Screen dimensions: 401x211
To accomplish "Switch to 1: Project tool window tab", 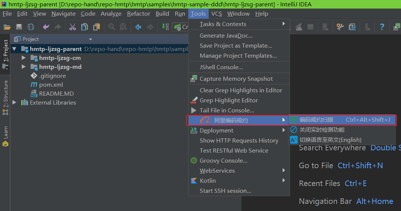I will point(5,54).
